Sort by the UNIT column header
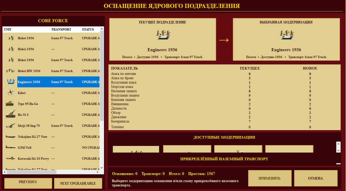This screenshot has height=191, width=346. tap(26, 29)
